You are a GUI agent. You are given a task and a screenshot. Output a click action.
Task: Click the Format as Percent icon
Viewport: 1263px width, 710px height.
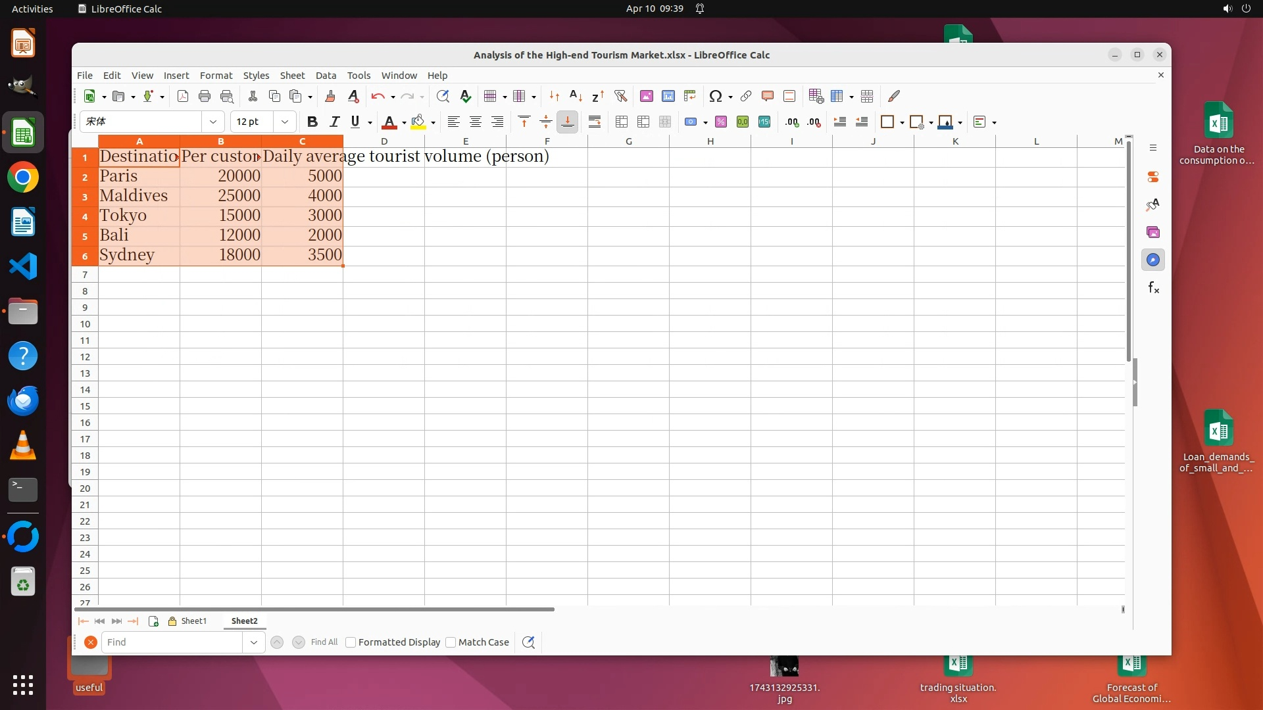(721, 122)
